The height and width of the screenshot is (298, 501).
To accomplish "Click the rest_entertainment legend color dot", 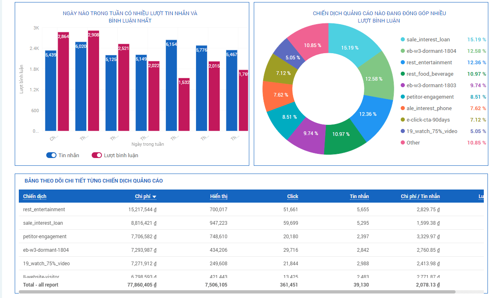I will click(403, 63).
